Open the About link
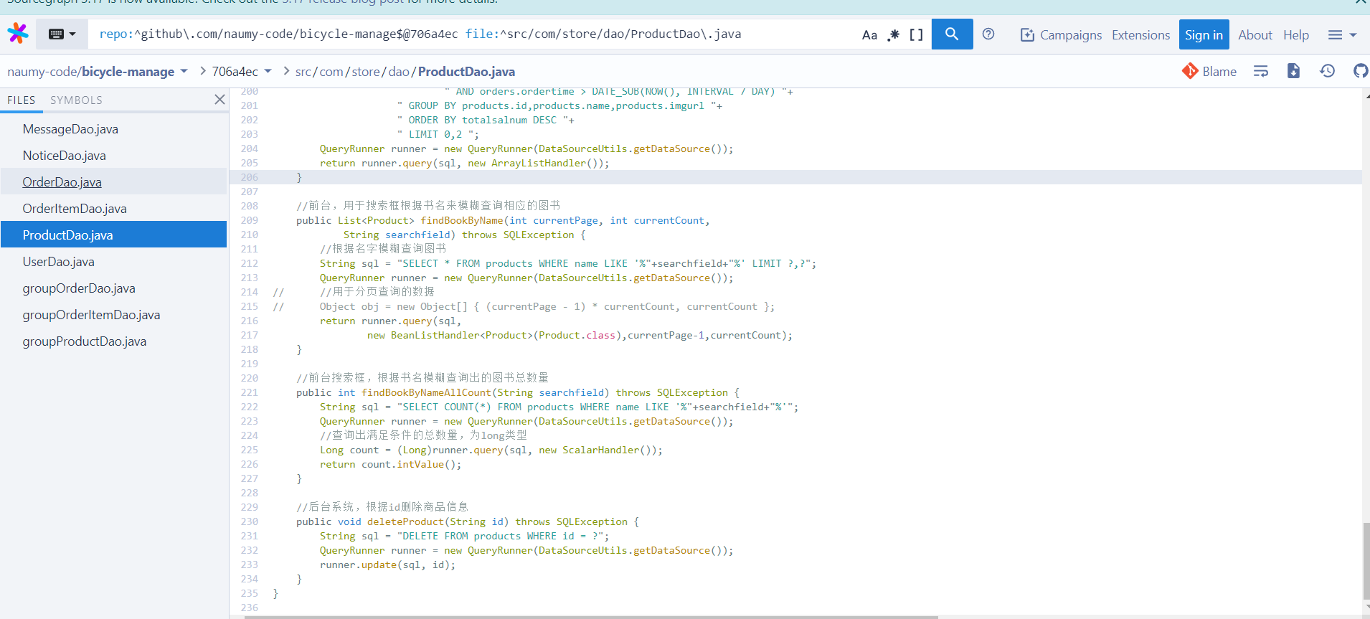Image resolution: width=1370 pixels, height=619 pixels. (1255, 34)
